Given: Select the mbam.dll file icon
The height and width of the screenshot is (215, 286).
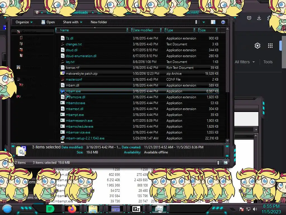Looking at the screenshot, I should [x=63, y=85].
